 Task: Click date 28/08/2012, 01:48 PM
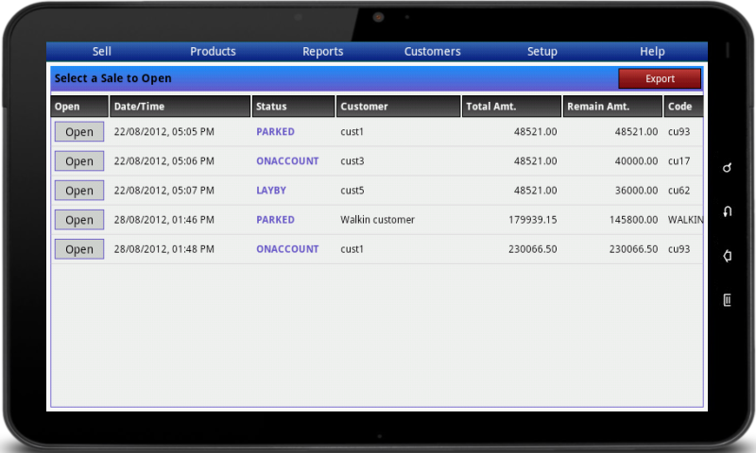tap(163, 249)
